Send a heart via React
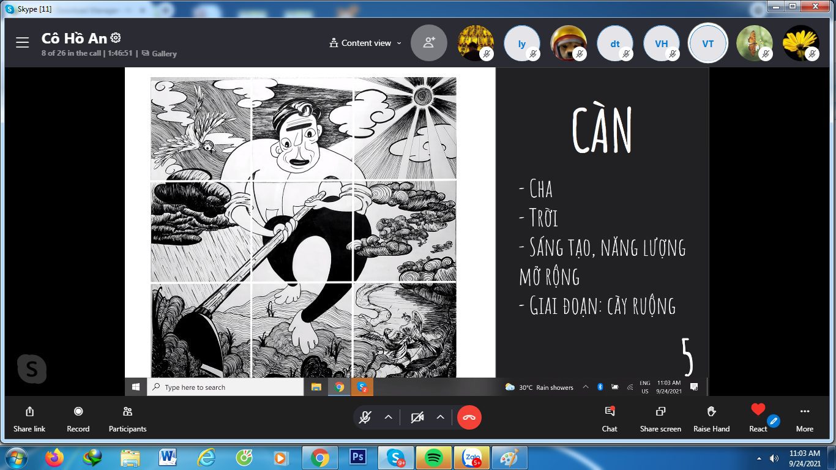 point(758,411)
